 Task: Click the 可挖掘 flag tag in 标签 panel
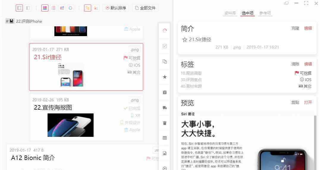click(303, 73)
